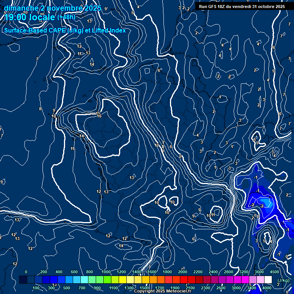Image resolution: width=294 pixels, height=294 pixels.
Task: Click the "Run GFS 18Z du vendredi 31 octobre 2025" banner
Action: coord(242,7)
